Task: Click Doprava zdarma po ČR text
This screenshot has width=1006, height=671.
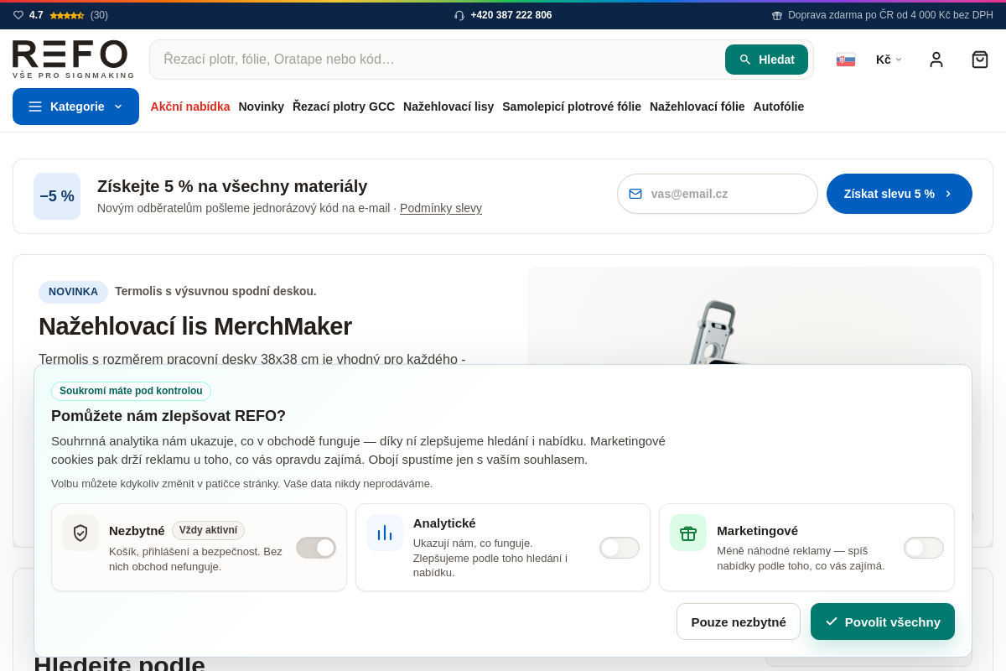Action: pyautogui.click(x=890, y=15)
